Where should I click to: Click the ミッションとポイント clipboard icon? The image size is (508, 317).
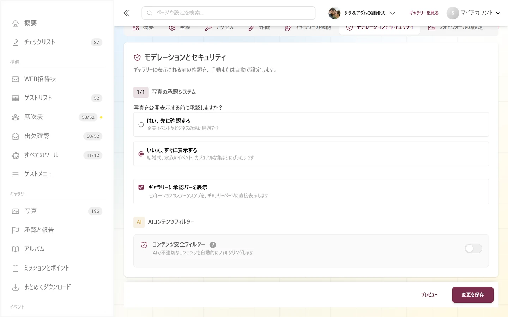(x=16, y=268)
